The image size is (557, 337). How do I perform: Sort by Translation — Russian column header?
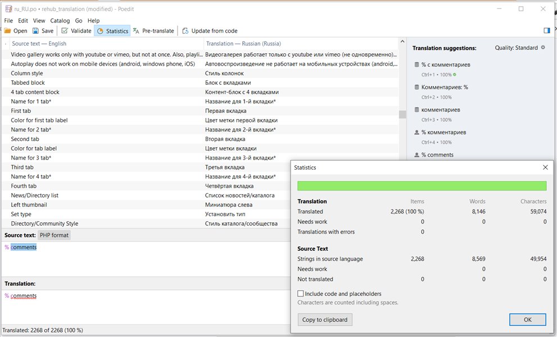click(x=243, y=43)
